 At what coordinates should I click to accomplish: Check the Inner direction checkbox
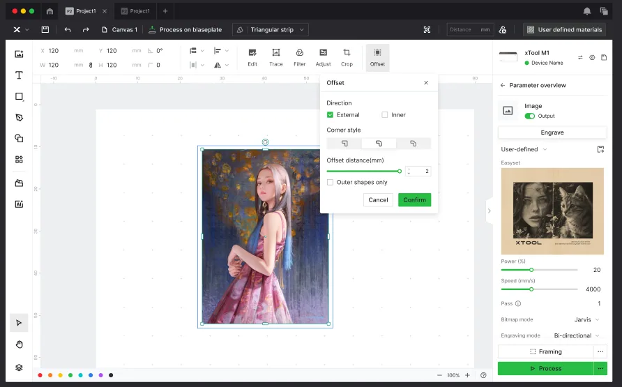[384, 115]
